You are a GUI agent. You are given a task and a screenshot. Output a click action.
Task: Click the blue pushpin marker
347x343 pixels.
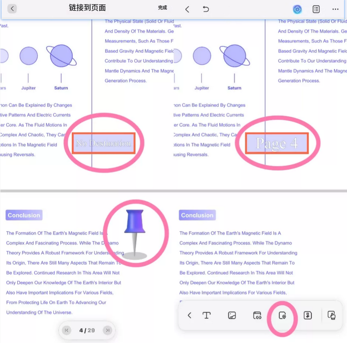pos(135,233)
